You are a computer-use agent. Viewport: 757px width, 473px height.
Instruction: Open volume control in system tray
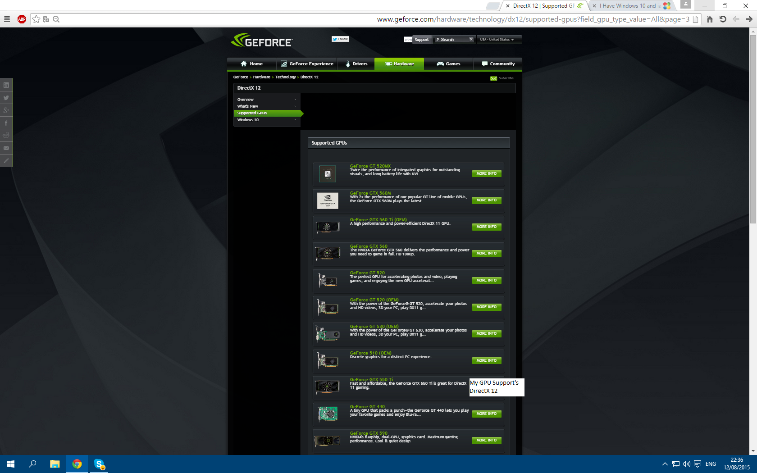(x=686, y=464)
